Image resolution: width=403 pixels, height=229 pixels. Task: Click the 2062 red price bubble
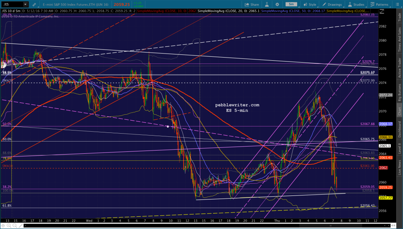[x=383, y=168]
